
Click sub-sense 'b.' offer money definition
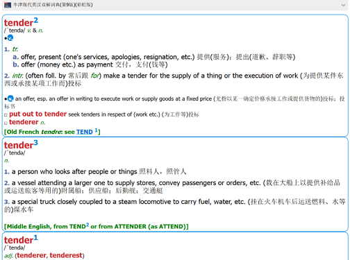coord(90,64)
